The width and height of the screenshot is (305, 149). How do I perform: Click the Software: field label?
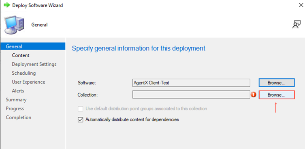[87, 83]
